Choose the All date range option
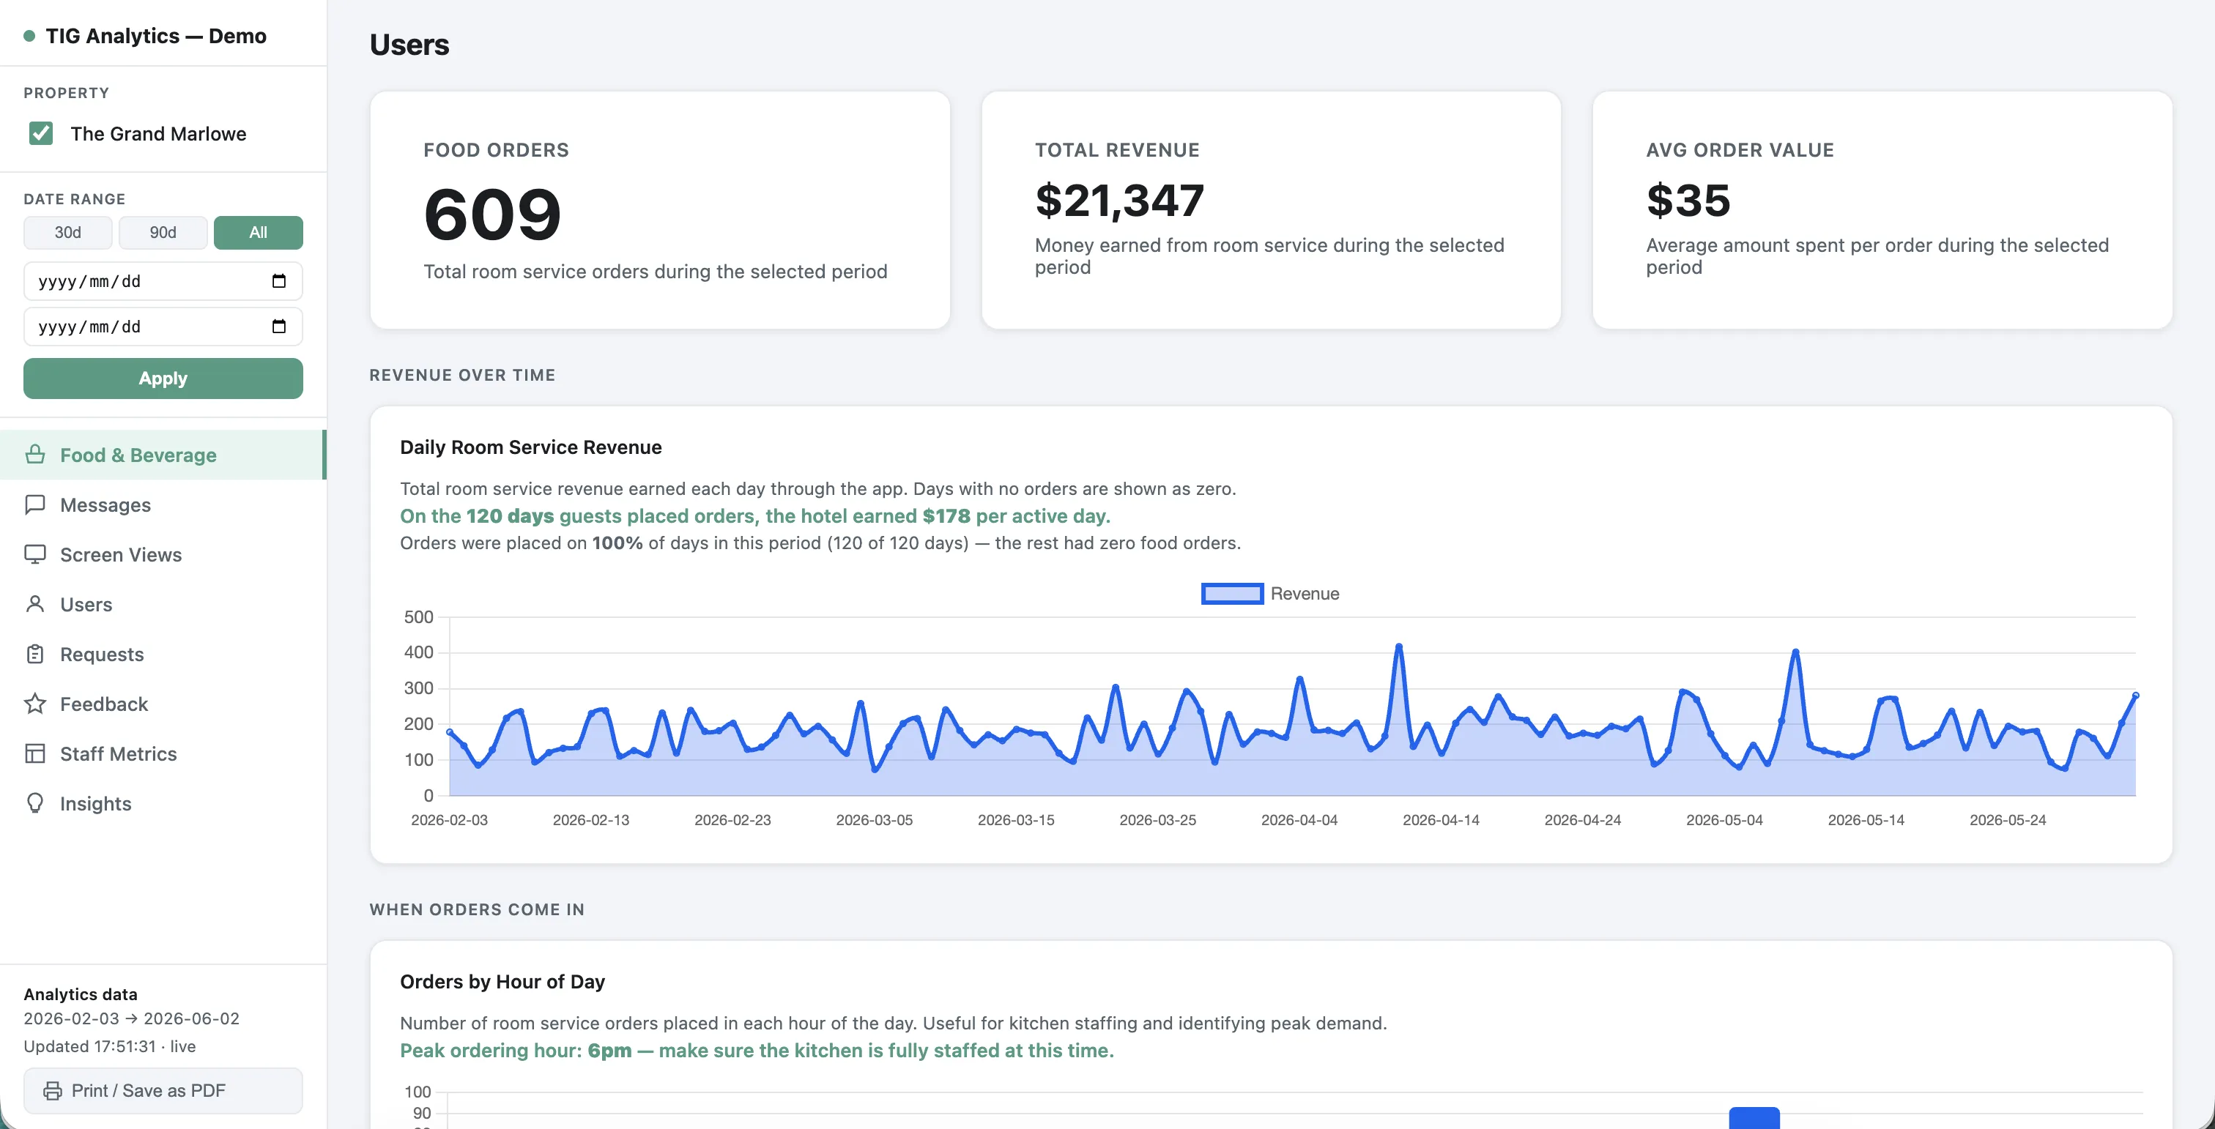Image resolution: width=2215 pixels, height=1129 pixels. click(x=258, y=232)
